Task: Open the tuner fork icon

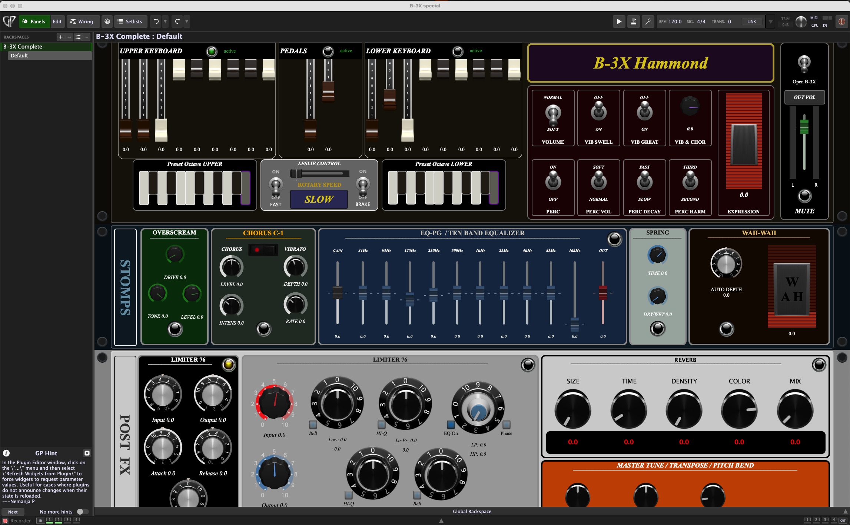Action: 648,21
